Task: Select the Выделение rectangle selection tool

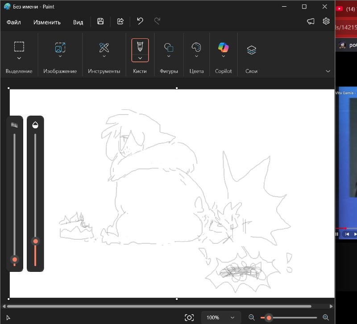Action: coord(19,47)
